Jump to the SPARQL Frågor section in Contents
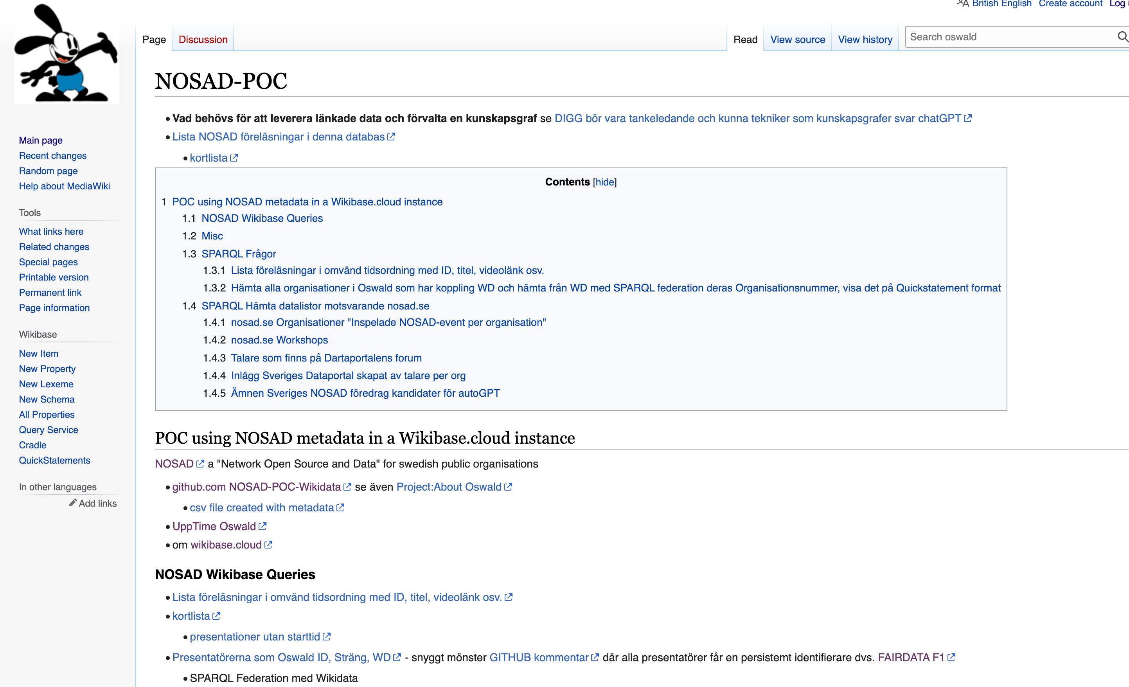Image resolution: width=1129 pixels, height=687 pixels. pos(239,254)
